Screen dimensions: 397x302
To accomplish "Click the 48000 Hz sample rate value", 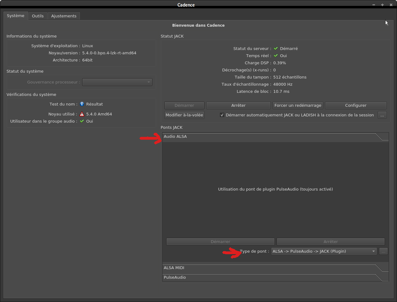I will coord(283,84).
